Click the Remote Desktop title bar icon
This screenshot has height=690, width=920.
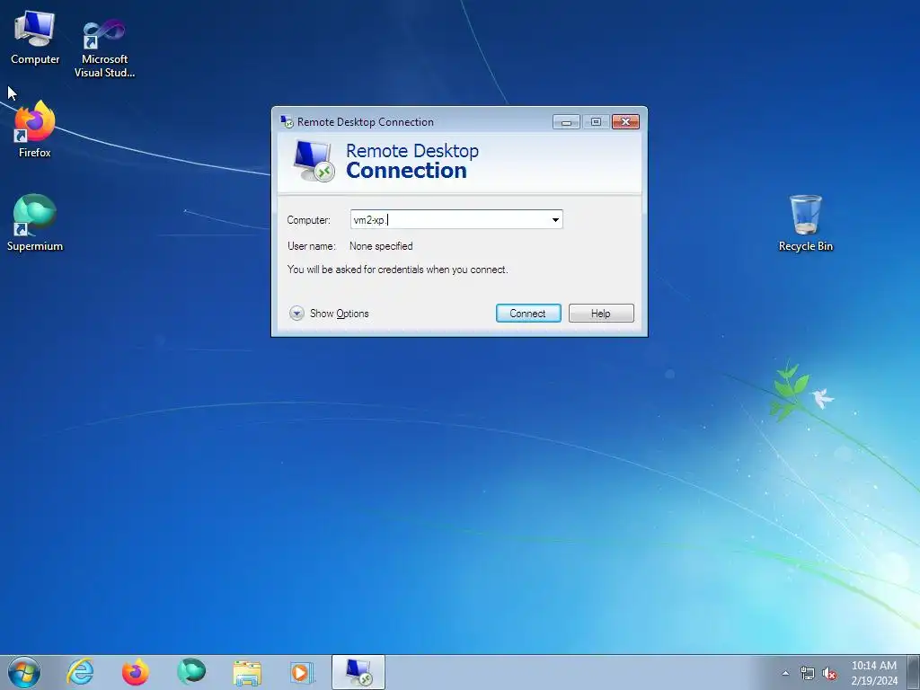[x=287, y=121]
